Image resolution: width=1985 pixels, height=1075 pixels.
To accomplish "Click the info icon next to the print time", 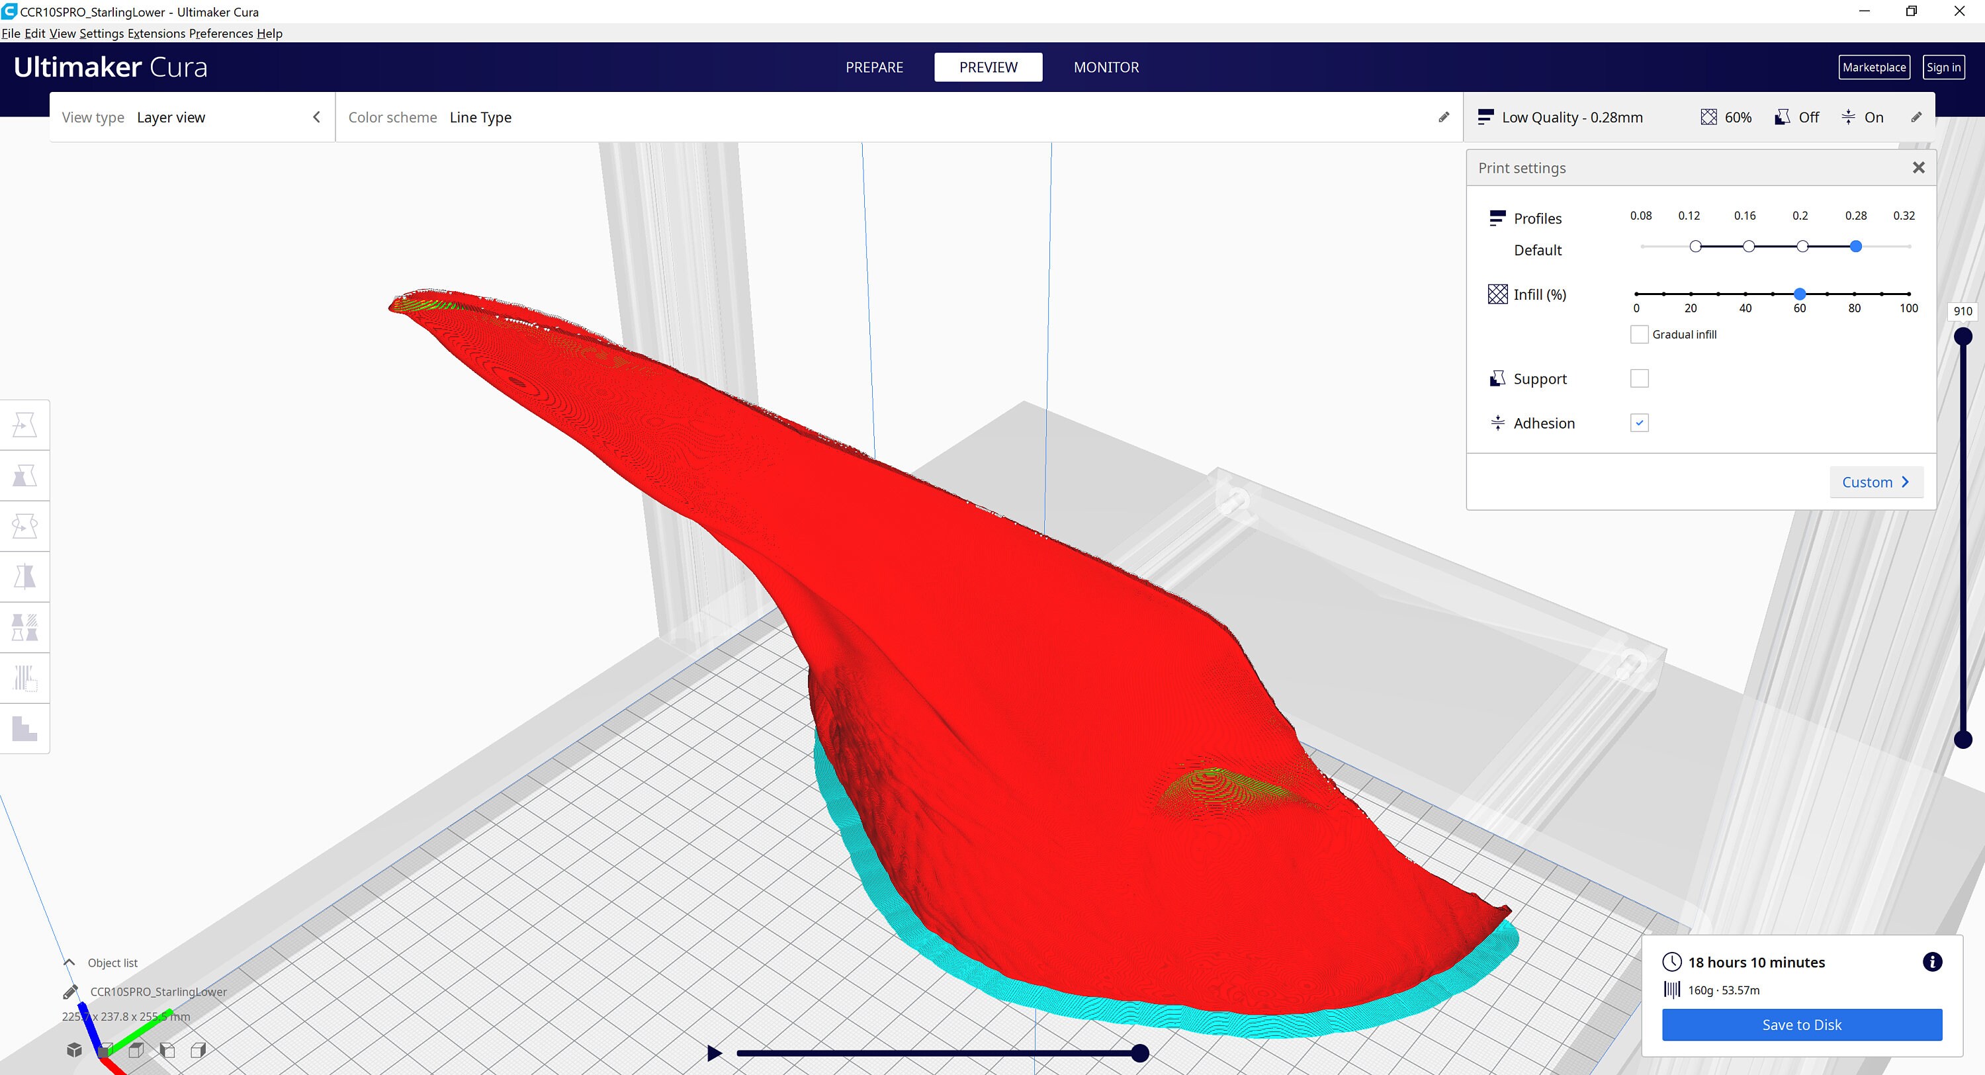I will pyautogui.click(x=1934, y=961).
